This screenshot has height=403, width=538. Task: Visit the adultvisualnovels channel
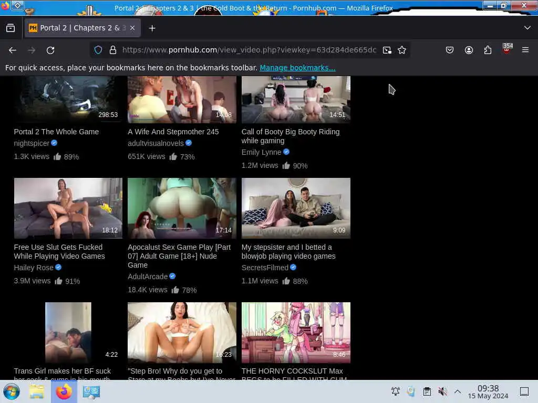point(156,143)
